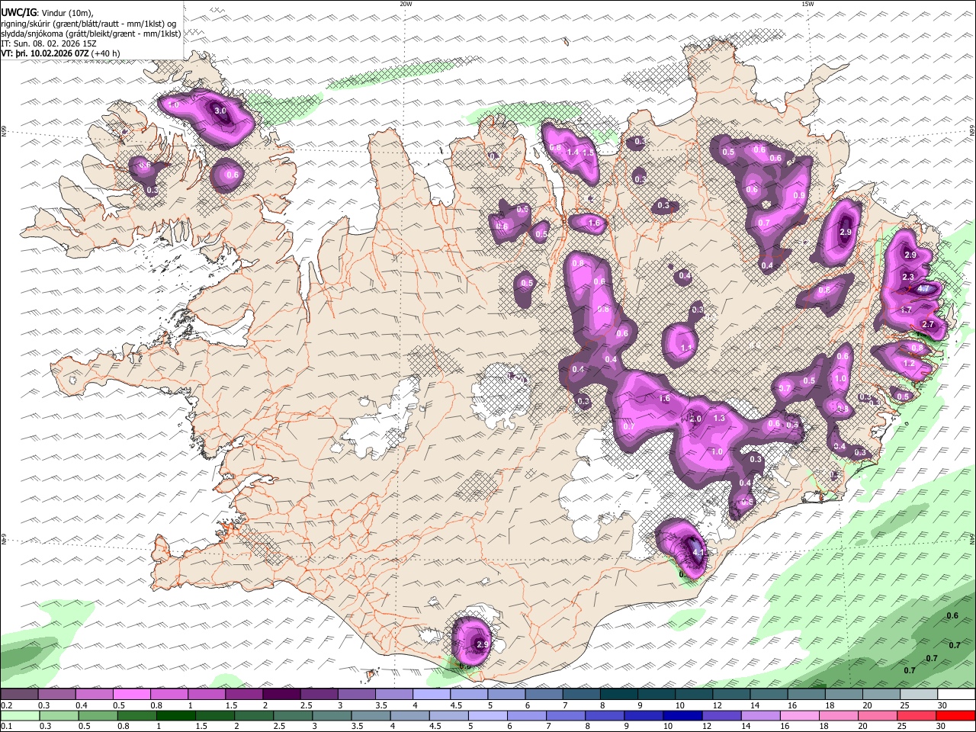The image size is (976, 732).
Task: Click the 'IT: Sun. 08. 02. 2026 15Z' line
Action: (50, 43)
